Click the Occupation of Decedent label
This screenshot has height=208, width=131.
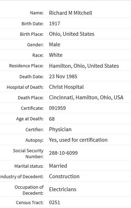pos(29,190)
